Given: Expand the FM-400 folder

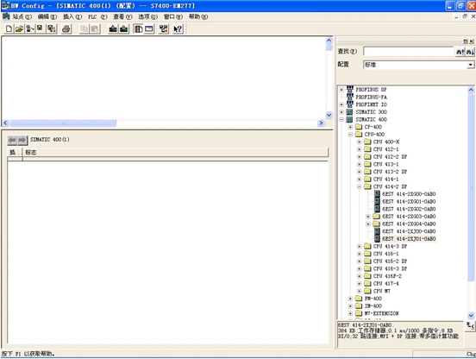Looking at the screenshot, I should tap(350, 299).
